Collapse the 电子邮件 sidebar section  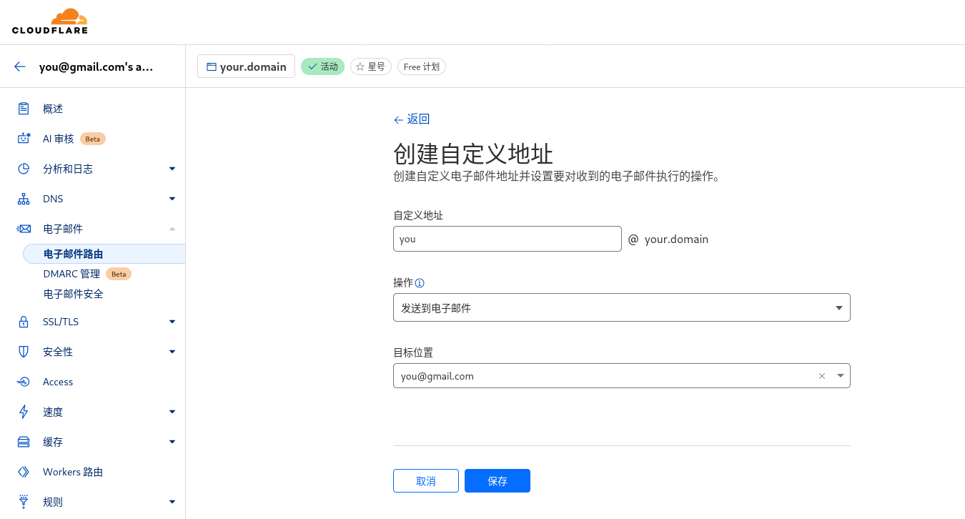coord(172,229)
